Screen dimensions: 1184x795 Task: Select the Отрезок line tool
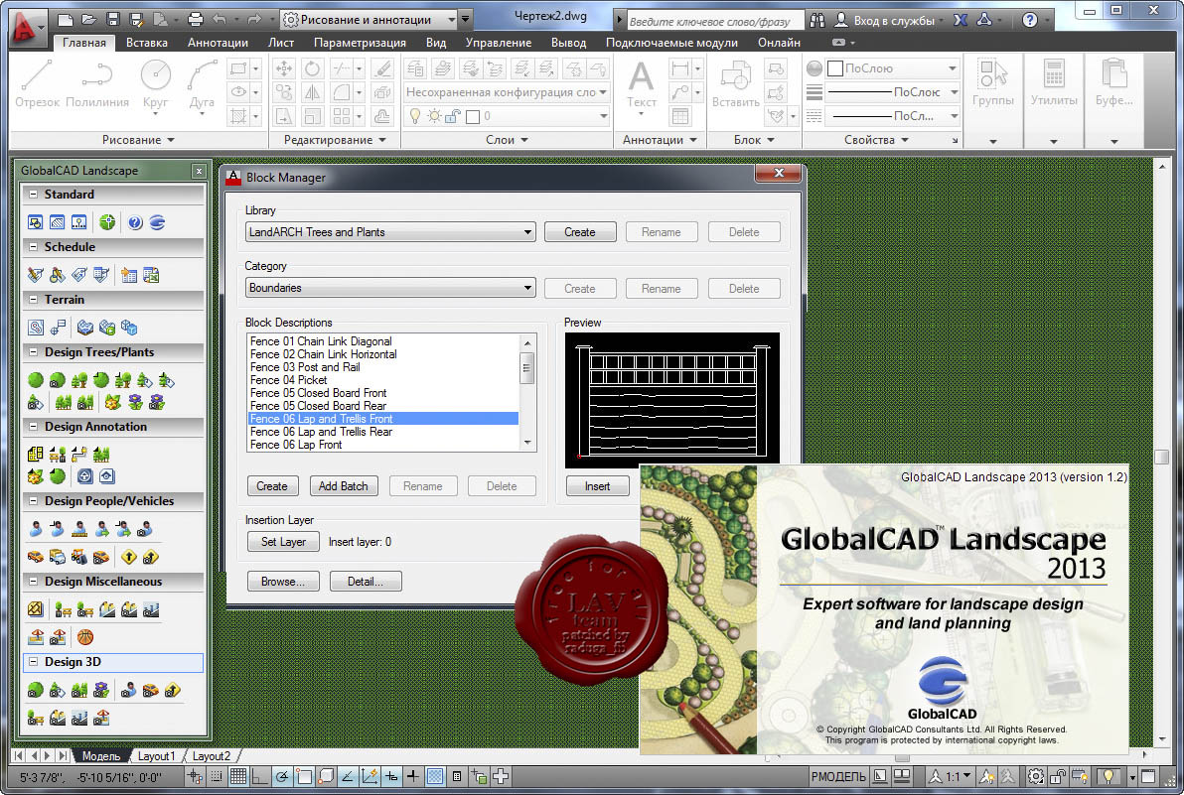coord(36,84)
